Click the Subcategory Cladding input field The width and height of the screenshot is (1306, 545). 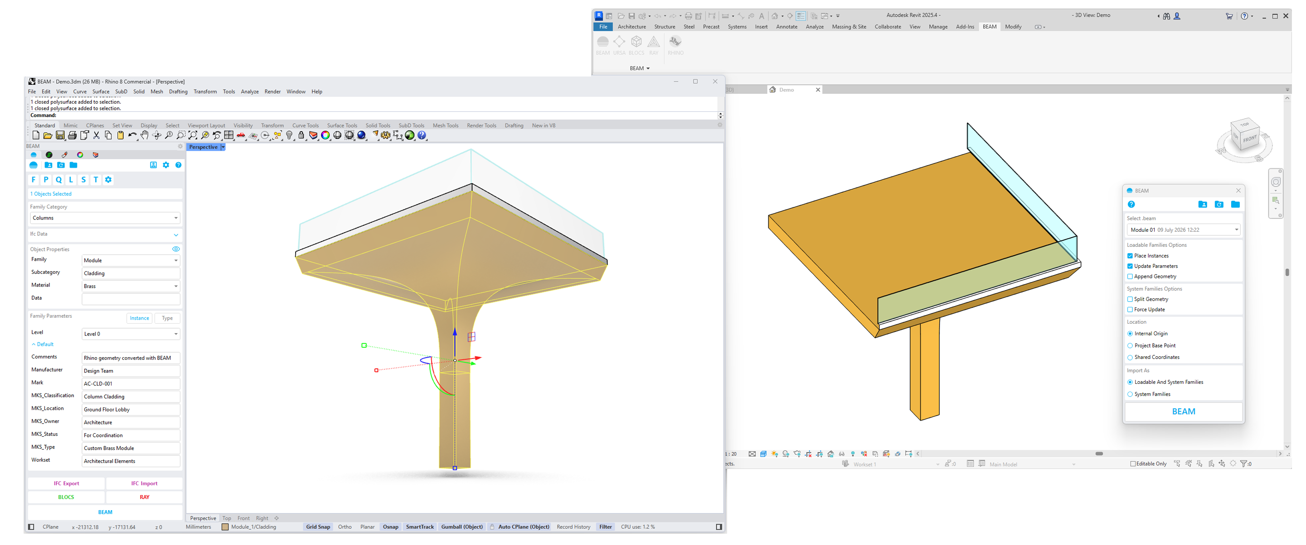tap(131, 273)
